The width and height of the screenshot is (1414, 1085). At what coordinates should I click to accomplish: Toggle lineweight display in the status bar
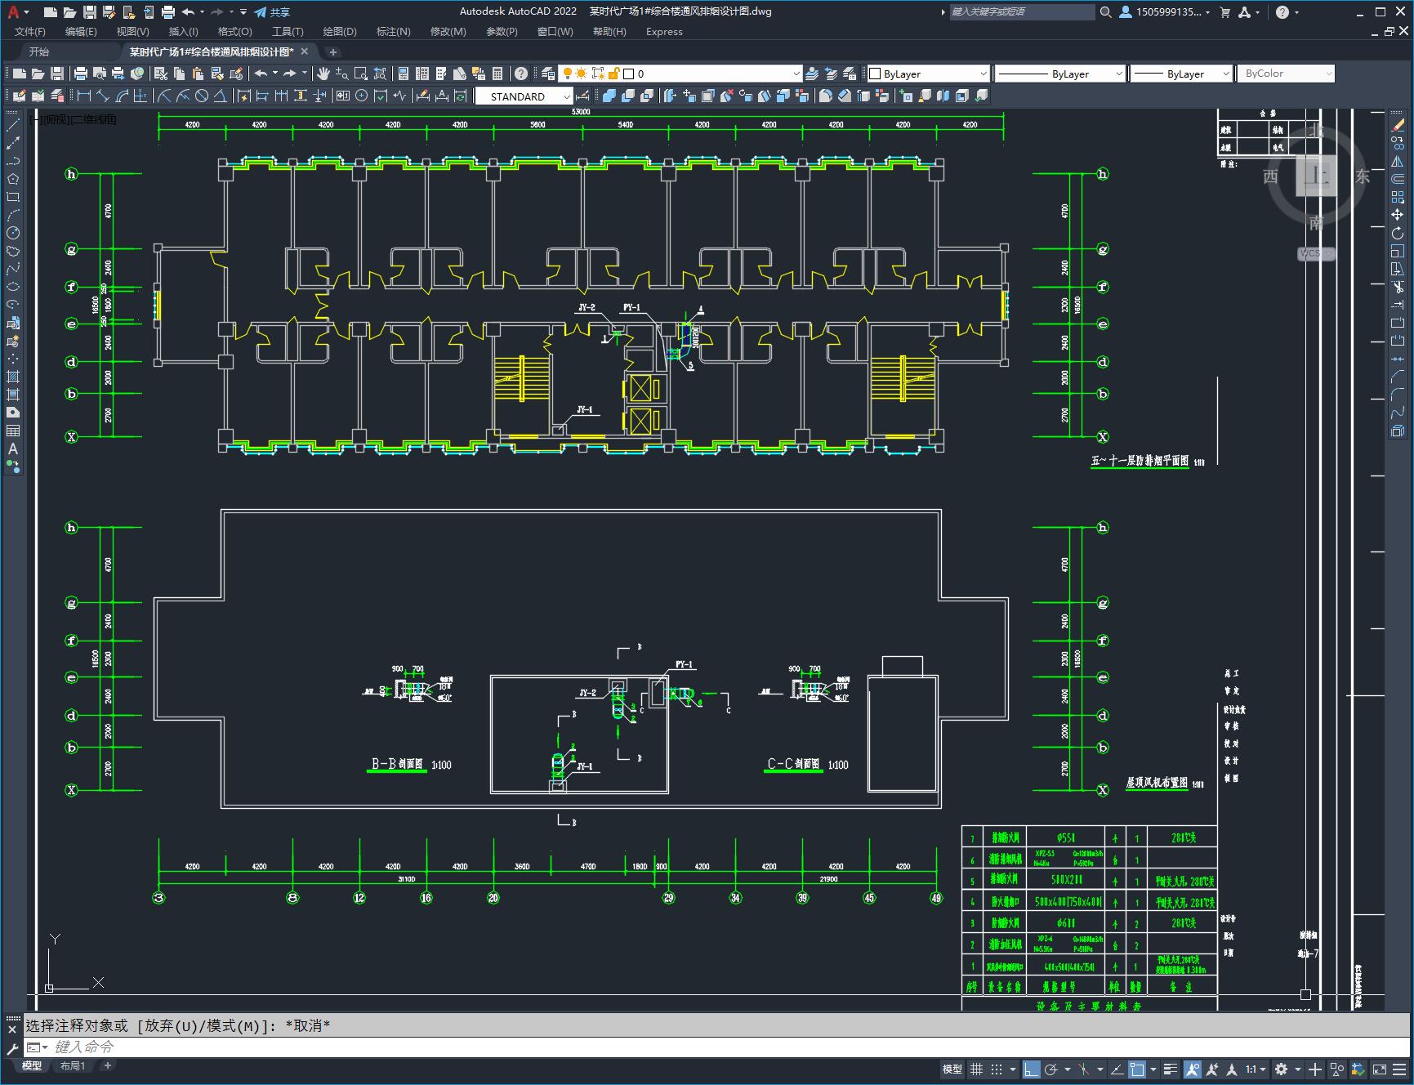[1171, 1069]
